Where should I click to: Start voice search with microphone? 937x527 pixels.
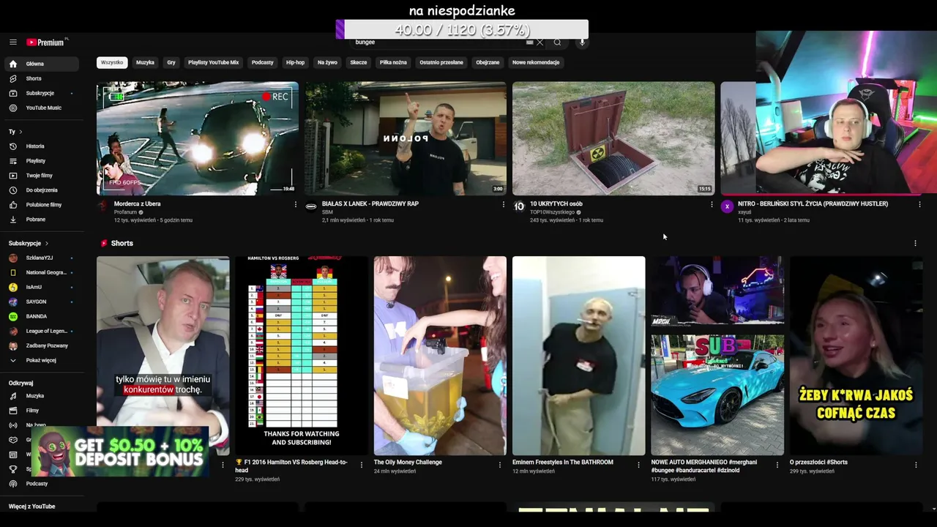pos(582,42)
